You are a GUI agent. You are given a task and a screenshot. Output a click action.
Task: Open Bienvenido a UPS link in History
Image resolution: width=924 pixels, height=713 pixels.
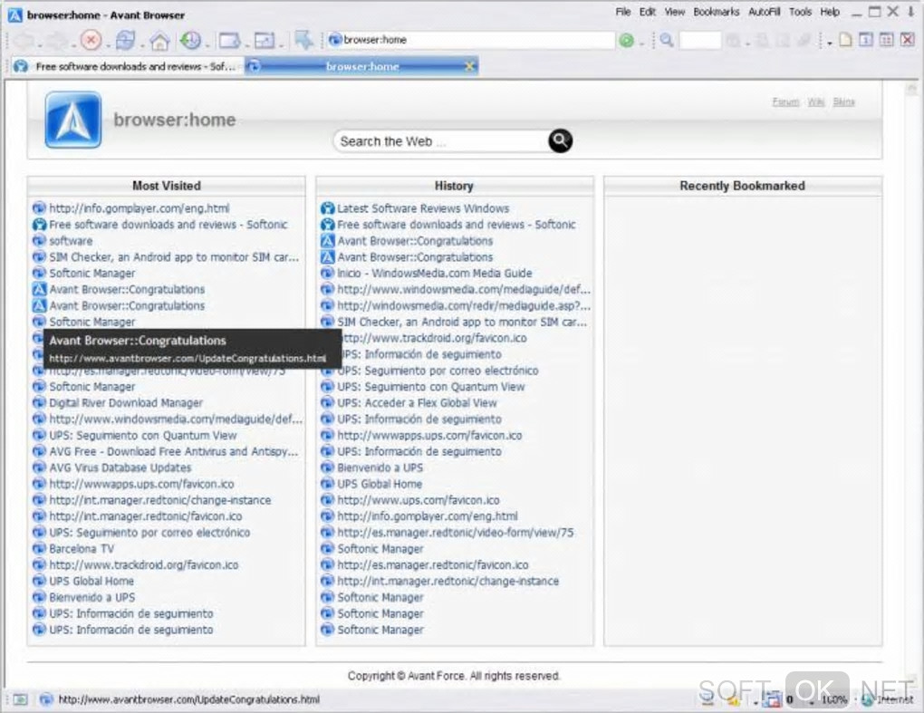click(x=380, y=467)
